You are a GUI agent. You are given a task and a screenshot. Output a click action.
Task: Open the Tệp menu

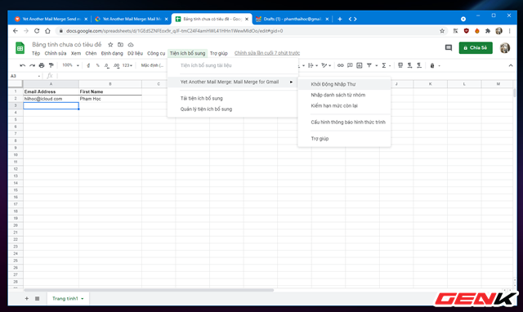36,53
